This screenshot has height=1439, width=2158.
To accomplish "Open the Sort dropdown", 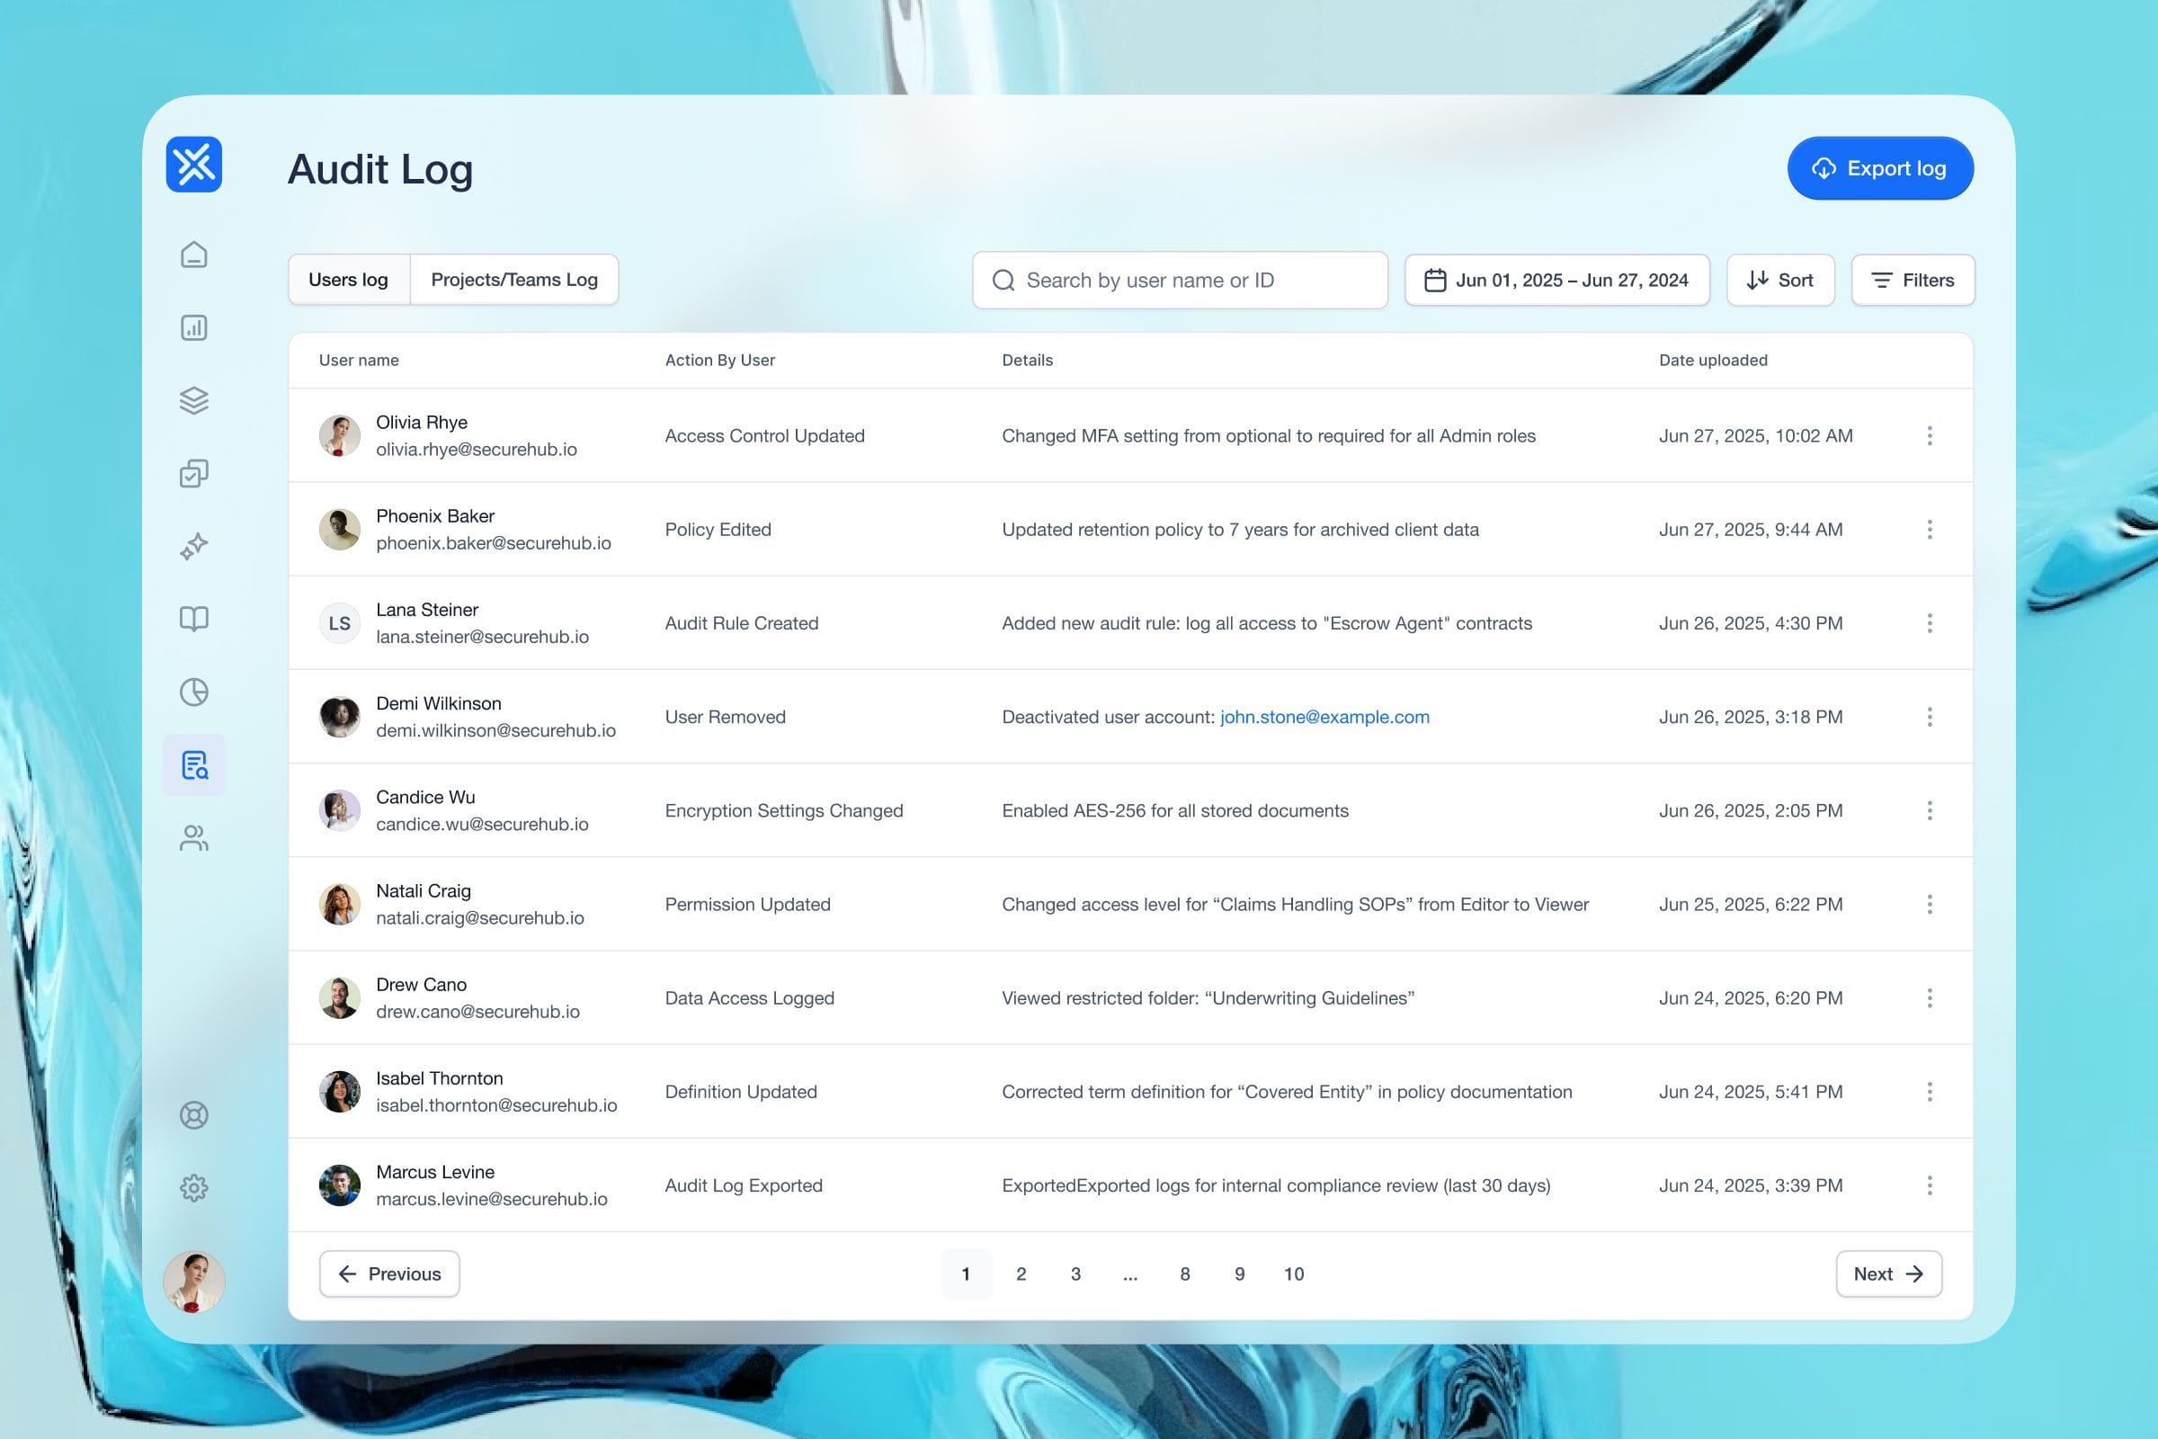I will click(1779, 280).
